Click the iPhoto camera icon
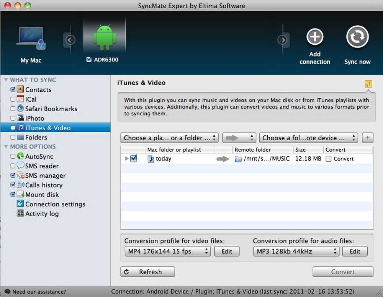Screen dimensions: 383x297 pyautogui.click(x=20, y=118)
